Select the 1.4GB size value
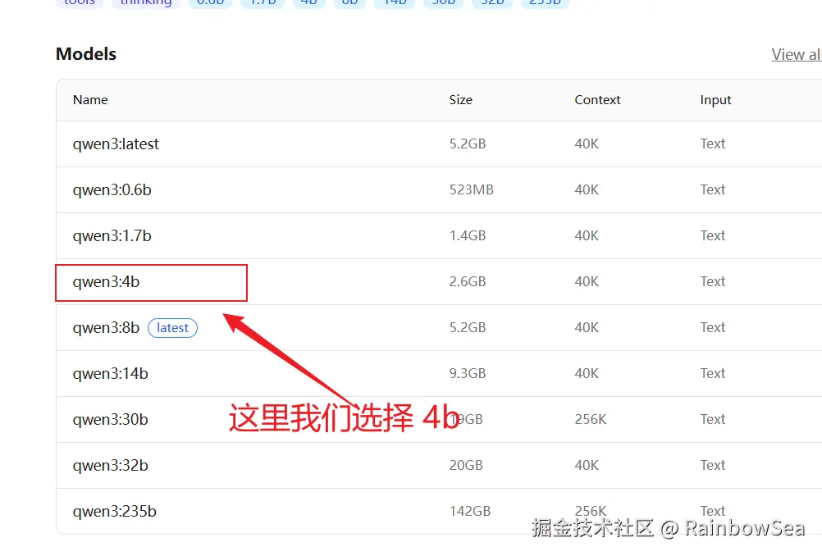Viewport: 822px width, 556px height. click(x=467, y=236)
